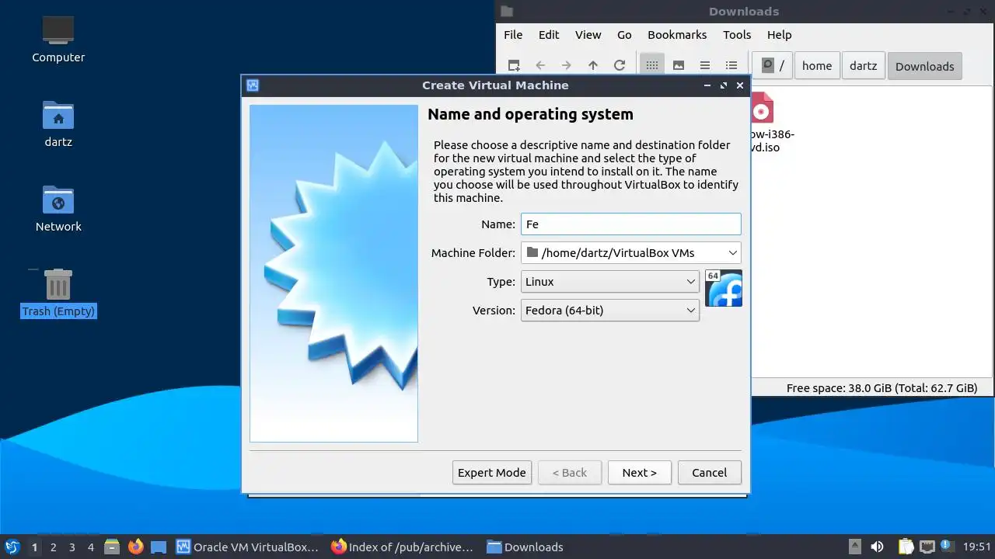Click the Free space status bar text

882,388
